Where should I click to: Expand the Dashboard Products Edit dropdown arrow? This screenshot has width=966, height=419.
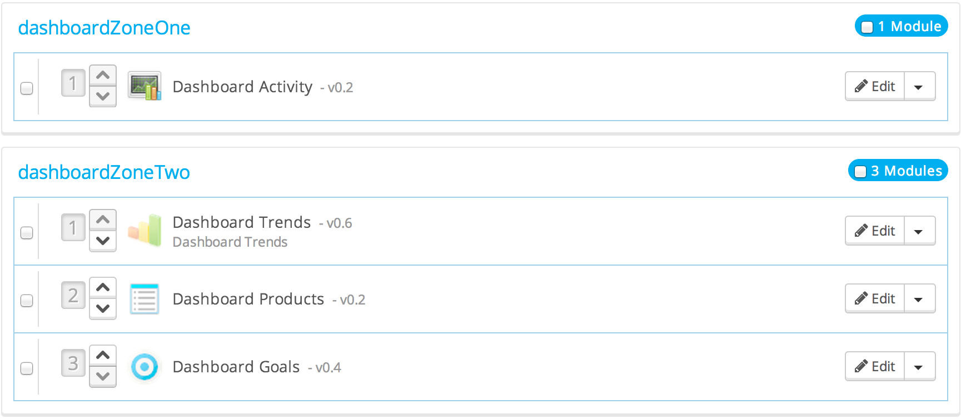coord(919,299)
